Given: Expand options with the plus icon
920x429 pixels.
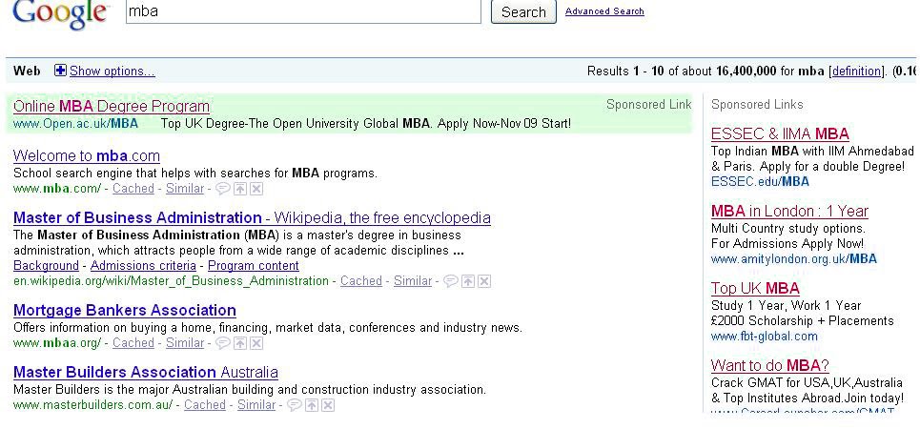Looking at the screenshot, I should click(60, 71).
